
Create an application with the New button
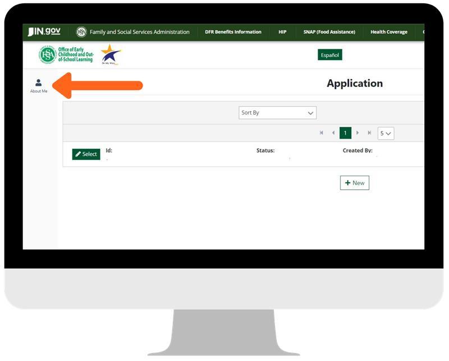point(354,183)
